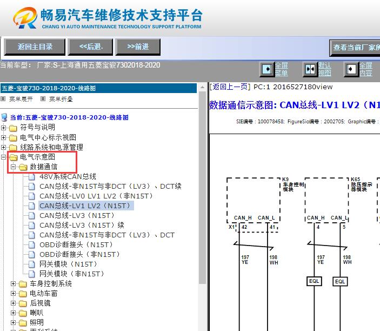
Task: Click the 返回主目录 button
Action: [x=35, y=47]
